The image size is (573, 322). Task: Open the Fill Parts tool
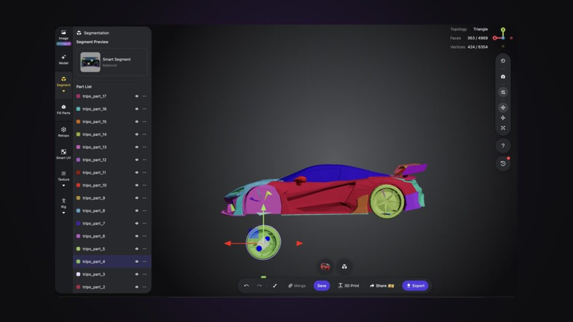(x=64, y=110)
